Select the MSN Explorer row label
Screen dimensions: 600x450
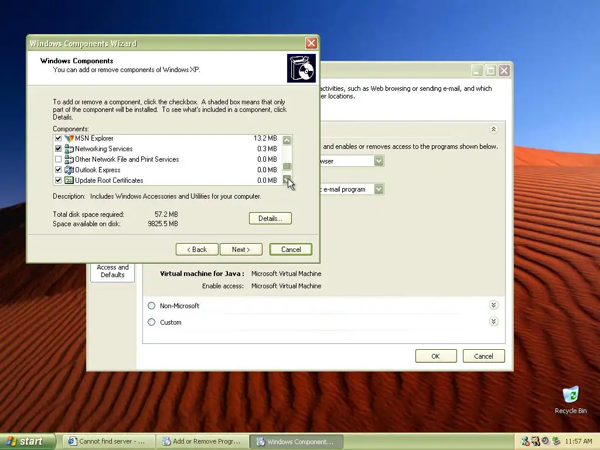94,138
